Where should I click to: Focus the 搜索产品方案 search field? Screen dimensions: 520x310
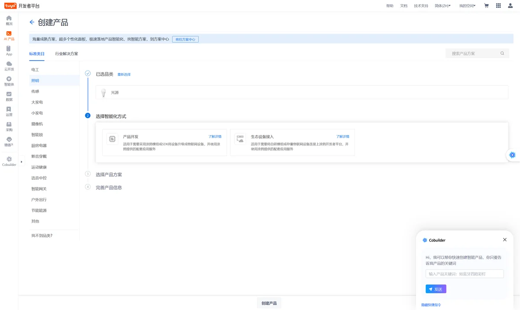[x=477, y=53]
